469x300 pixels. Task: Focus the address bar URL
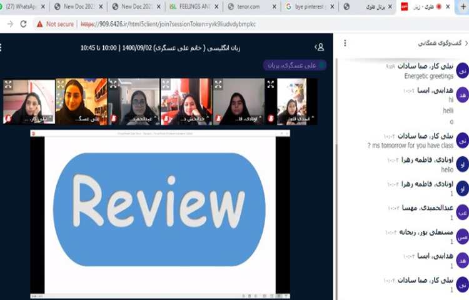pyautogui.click(x=168, y=24)
